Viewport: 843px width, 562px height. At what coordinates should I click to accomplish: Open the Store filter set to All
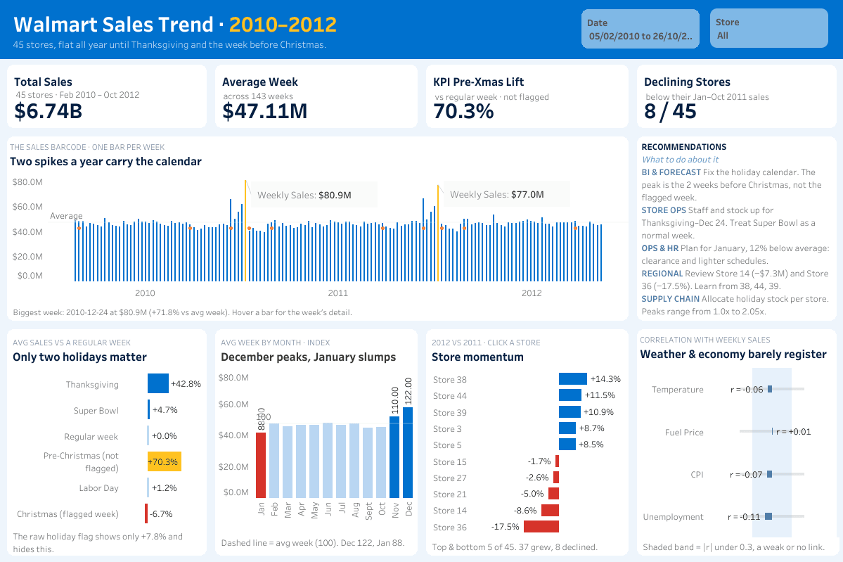coord(768,29)
